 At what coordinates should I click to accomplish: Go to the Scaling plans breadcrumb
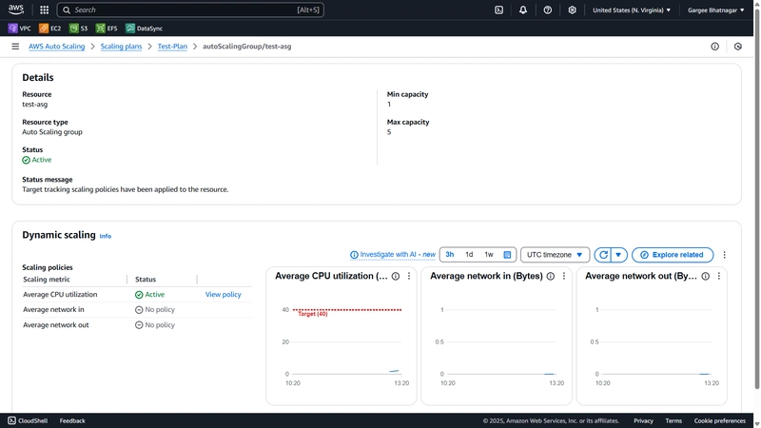click(122, 46)
